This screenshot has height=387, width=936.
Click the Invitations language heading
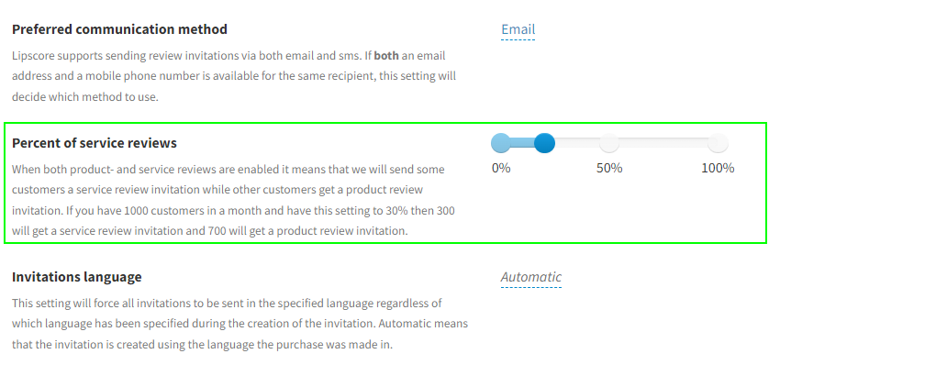point(77,277)
